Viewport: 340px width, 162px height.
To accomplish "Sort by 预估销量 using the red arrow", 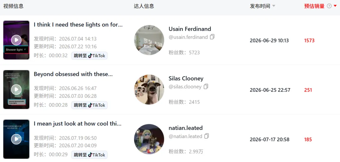I will tap(335, 6).
